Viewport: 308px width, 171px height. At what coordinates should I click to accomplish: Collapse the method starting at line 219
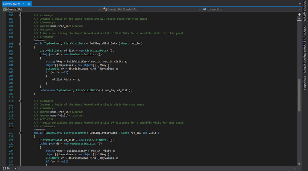coord(20,133)
